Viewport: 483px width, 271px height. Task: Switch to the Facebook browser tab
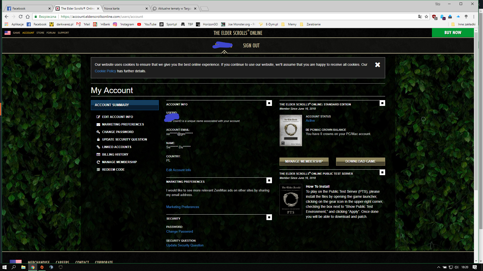coord(28,9)
